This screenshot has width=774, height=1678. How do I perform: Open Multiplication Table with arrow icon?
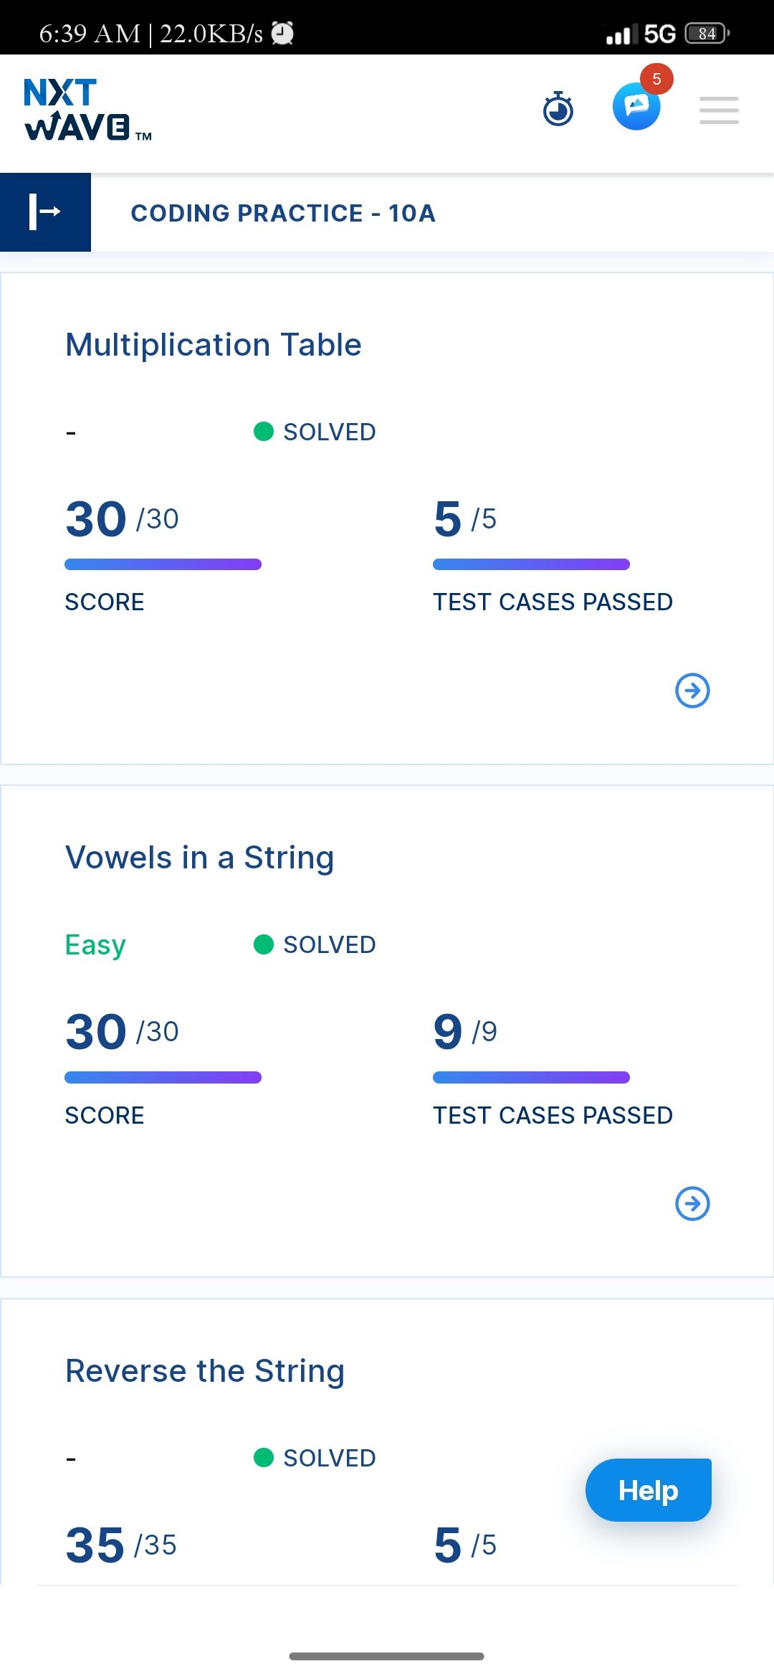[x=692, y=691]
